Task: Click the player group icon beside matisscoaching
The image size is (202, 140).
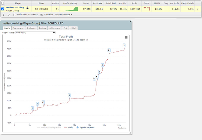Action: (27, 8)
